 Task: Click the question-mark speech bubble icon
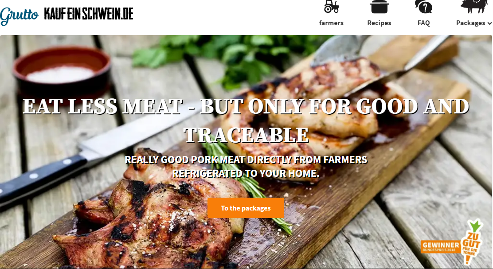[423, 7]
